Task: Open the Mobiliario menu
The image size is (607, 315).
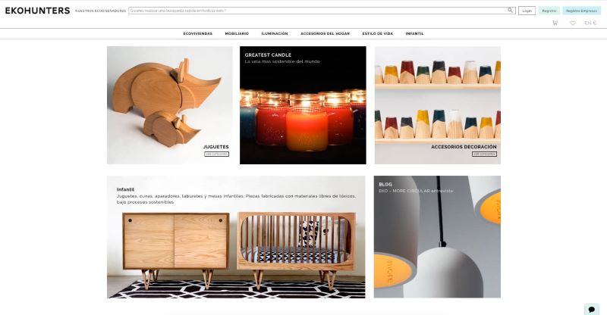Action: tap(237, 33)
